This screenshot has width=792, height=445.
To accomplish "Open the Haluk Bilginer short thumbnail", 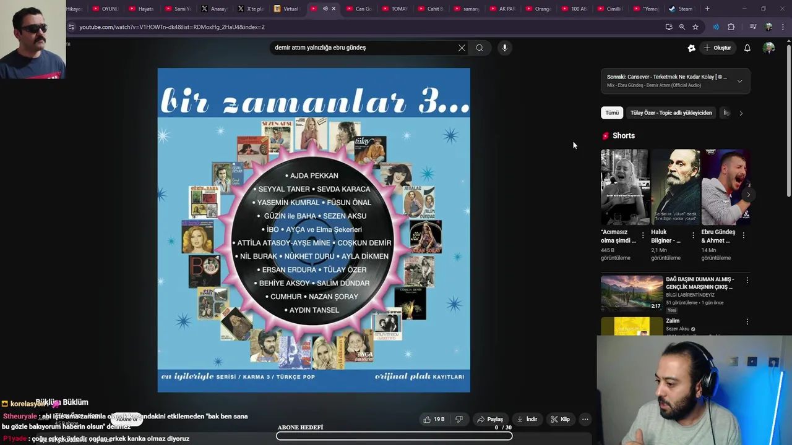I will click(675, 187).
